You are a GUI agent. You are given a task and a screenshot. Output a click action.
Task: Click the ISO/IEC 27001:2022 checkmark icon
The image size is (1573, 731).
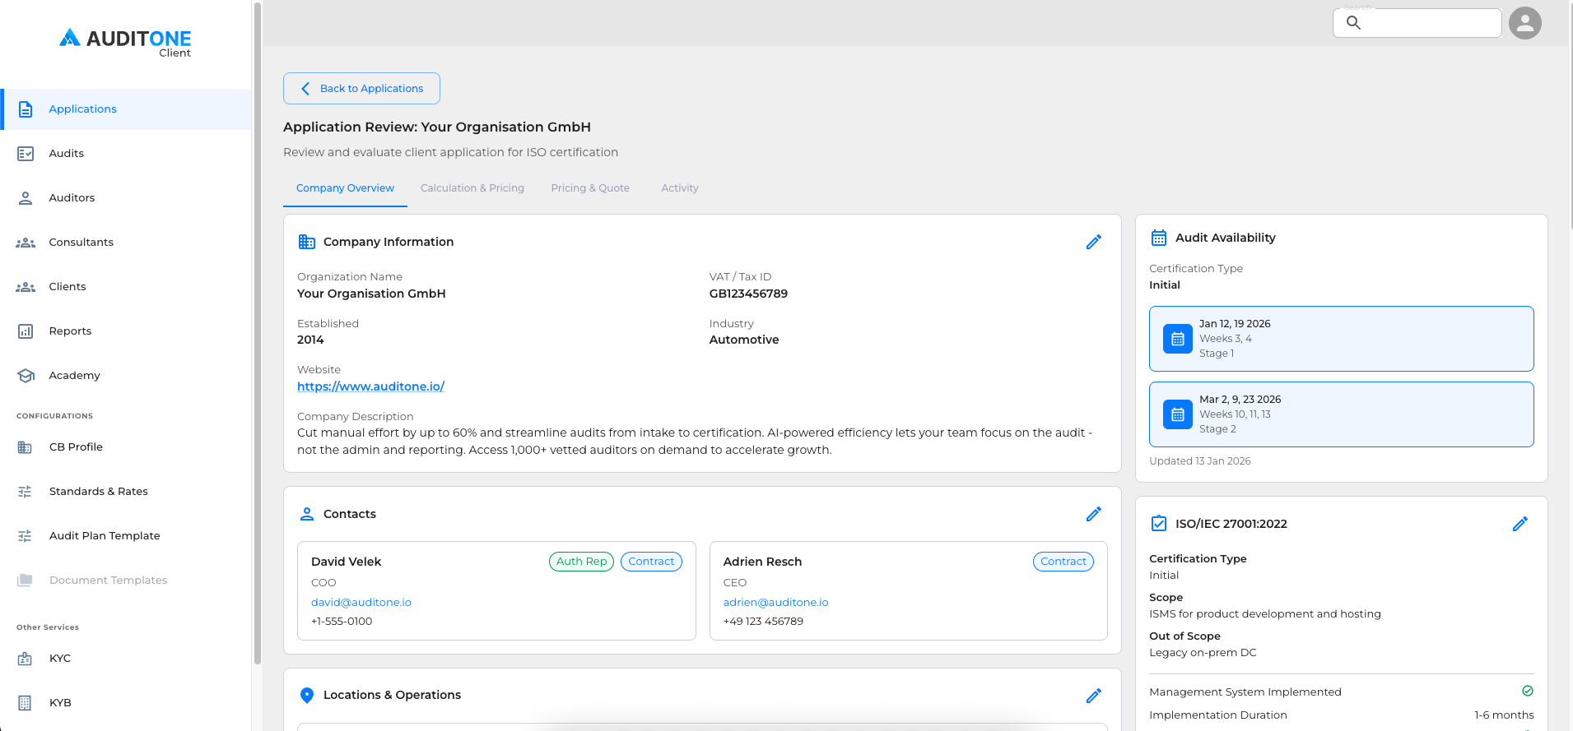click(x=1159, y=524)
